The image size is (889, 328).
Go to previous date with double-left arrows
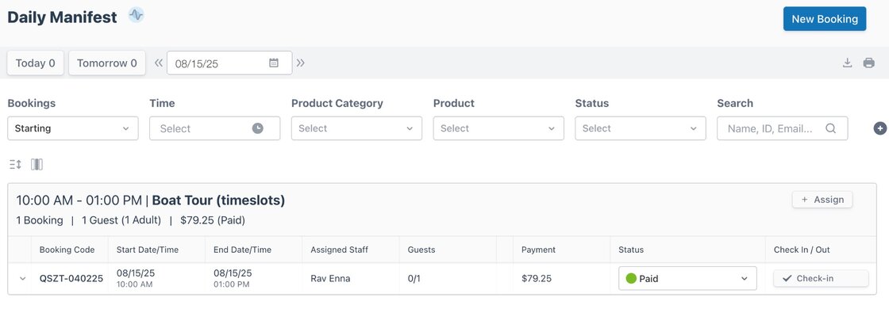pyautogui.click(x=158, y=63)
